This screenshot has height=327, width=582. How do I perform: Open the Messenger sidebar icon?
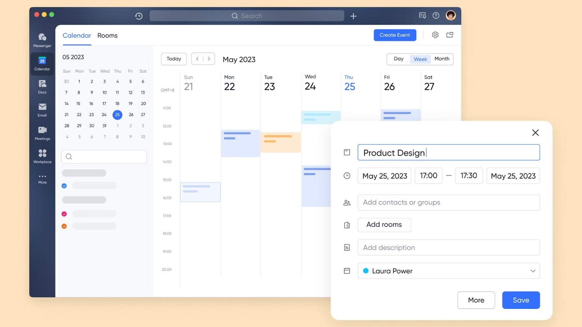(x=42, y=40)
